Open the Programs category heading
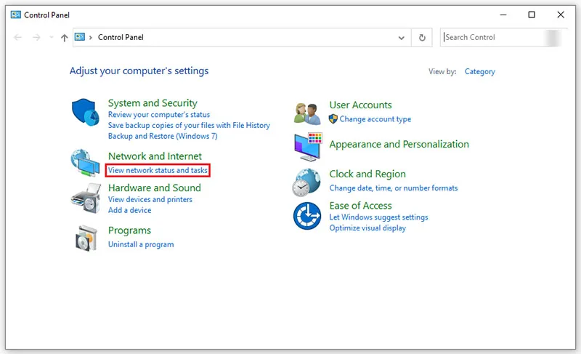The width and height of the screenshot is (581, 354). (x=129, y=230)
